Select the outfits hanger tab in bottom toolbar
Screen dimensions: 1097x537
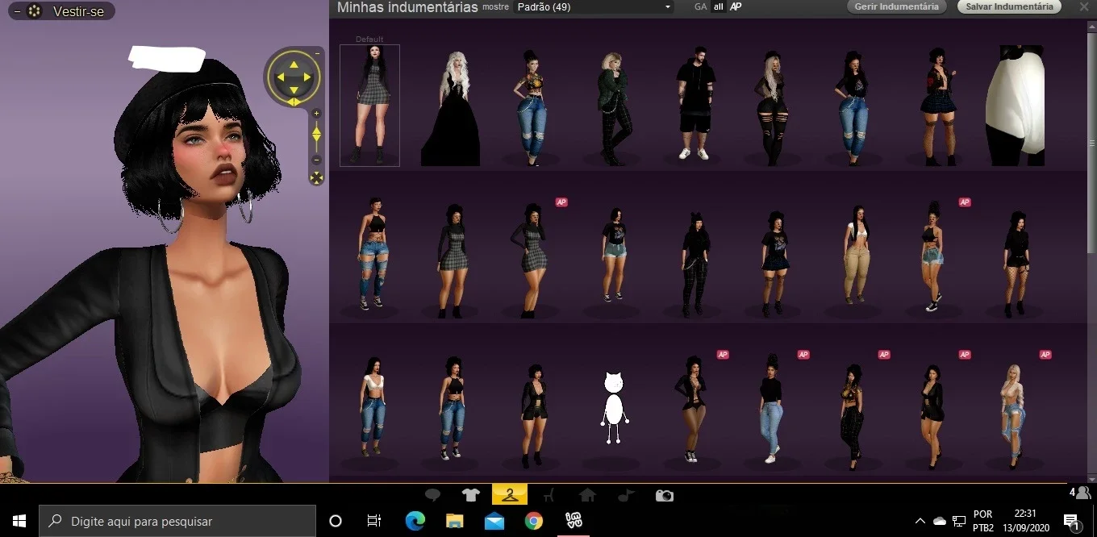pyautogui.click(x=509, y=494)
